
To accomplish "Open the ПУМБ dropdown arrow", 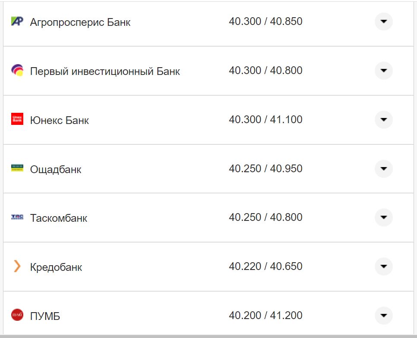I will [x=383, y=315].
